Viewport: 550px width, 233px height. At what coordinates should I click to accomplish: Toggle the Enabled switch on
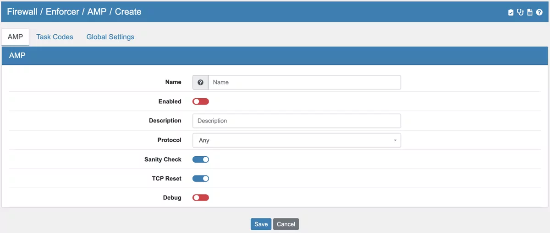[200, 101]
